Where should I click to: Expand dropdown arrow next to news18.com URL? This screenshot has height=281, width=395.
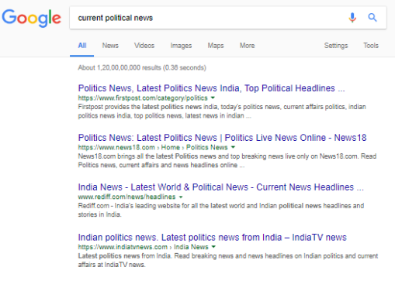(233, 147)
